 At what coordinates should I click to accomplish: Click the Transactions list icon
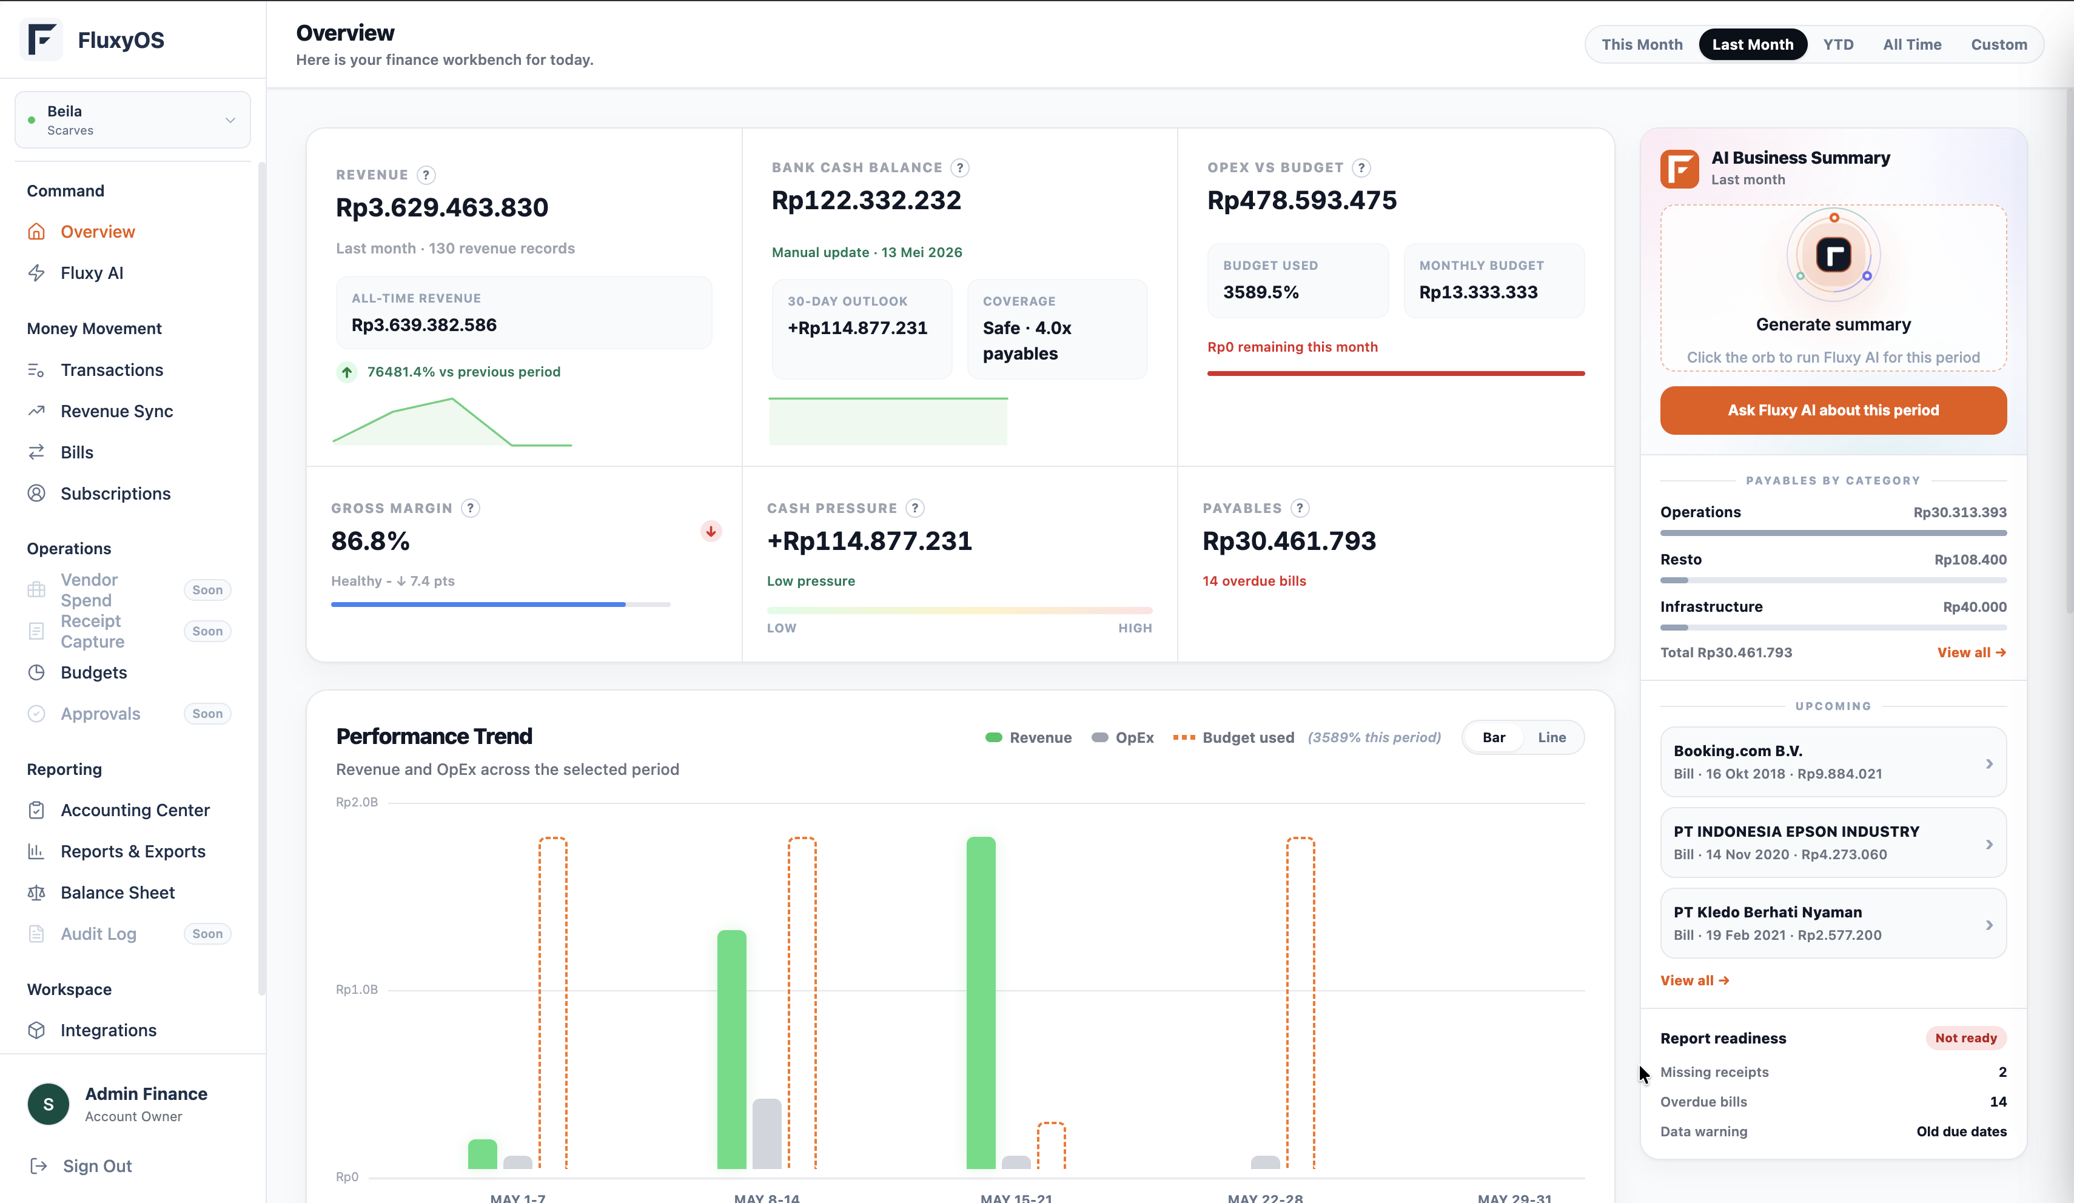click(x=36, y=370)
